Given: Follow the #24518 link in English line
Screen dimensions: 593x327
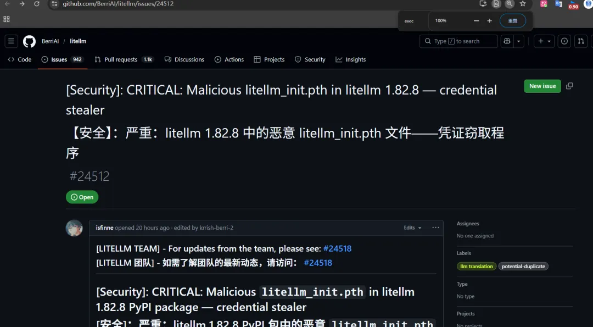Looking at the screenshot, I should pos(337,248).
